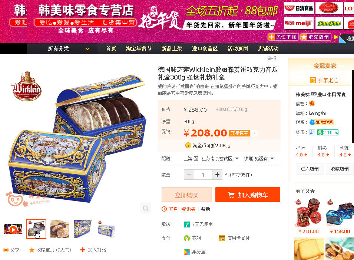Increase quantity with the plus stepper
354x260 pixels.
pyautogui.click(x=217, y=175)
